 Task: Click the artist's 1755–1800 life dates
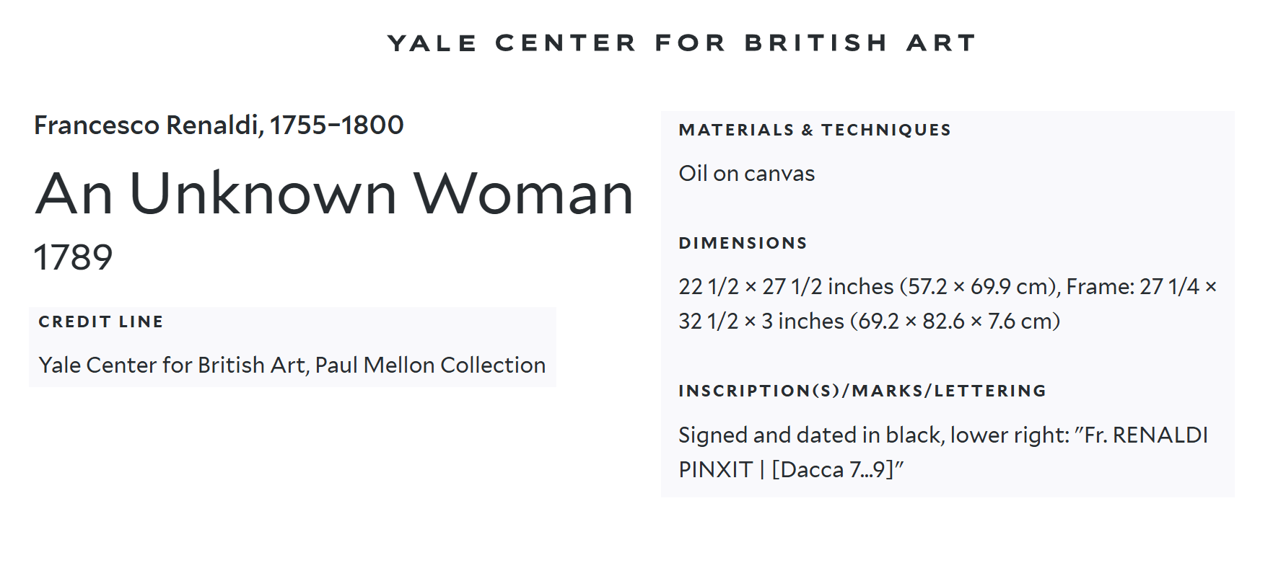click(336, 125)
